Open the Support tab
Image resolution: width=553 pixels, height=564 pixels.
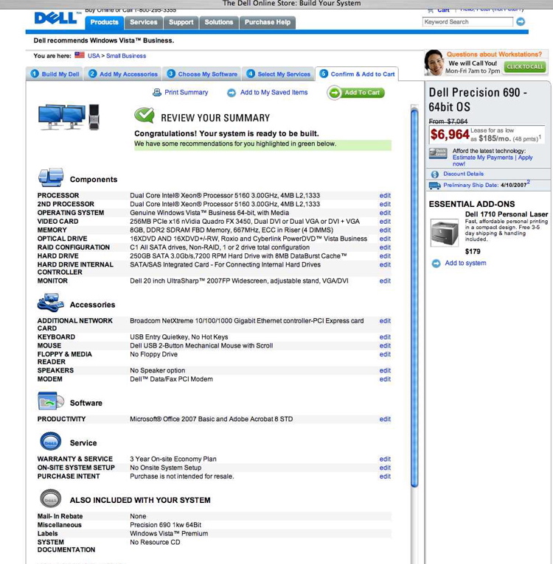181,22
